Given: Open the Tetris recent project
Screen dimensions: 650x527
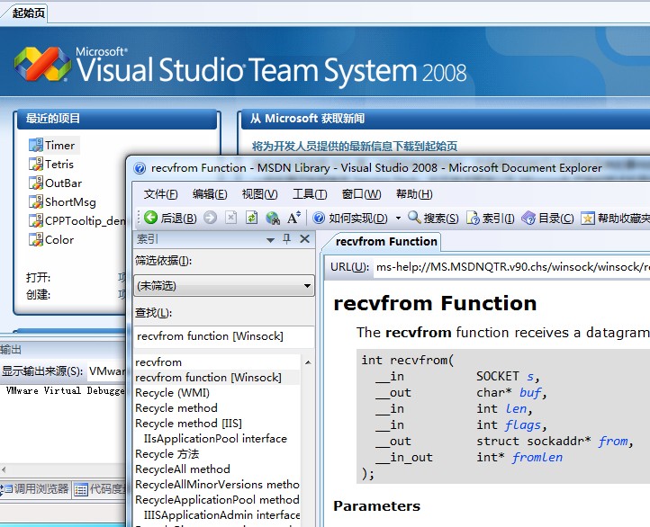Looking at the screenshot, I should (x=59, y=165).
